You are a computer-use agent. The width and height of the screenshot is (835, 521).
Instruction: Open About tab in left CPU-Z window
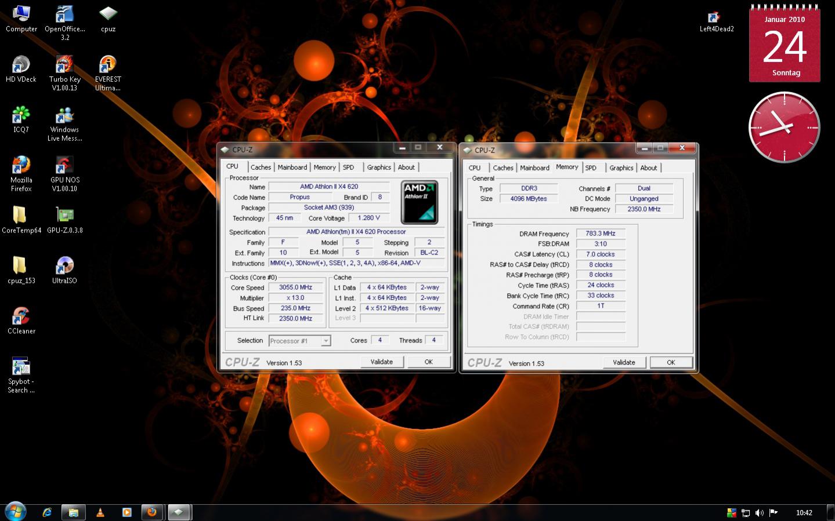click(406, 167)
